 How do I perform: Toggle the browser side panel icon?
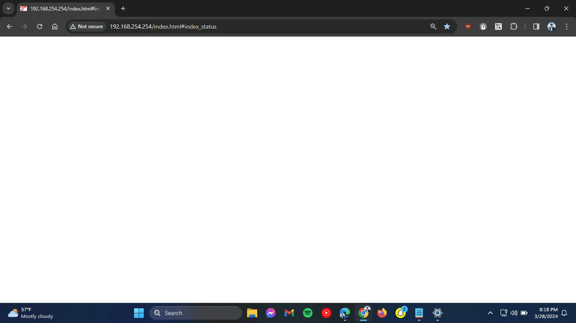[x=536, y=26]
